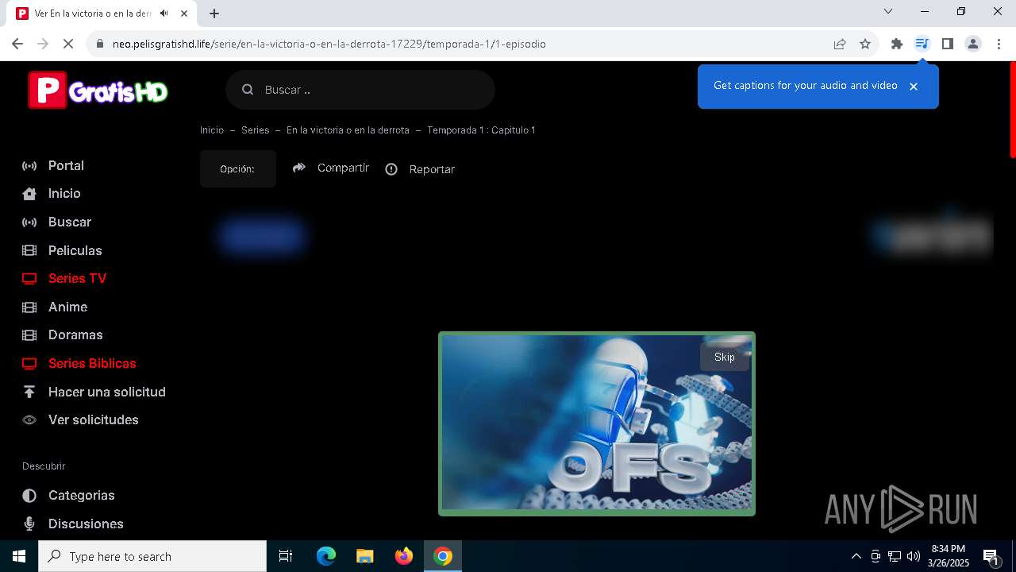Screen dimensions: 1016x572
Task: Toggle the Chrome side panel
Action: point(947,44)
